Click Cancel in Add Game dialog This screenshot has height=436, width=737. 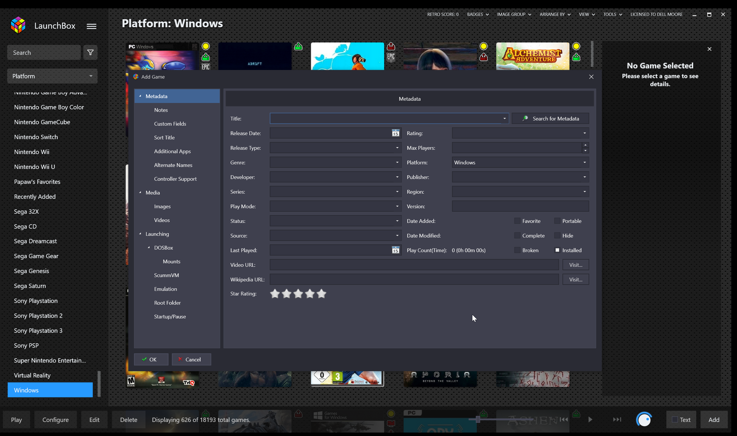(x=191, y=359)
